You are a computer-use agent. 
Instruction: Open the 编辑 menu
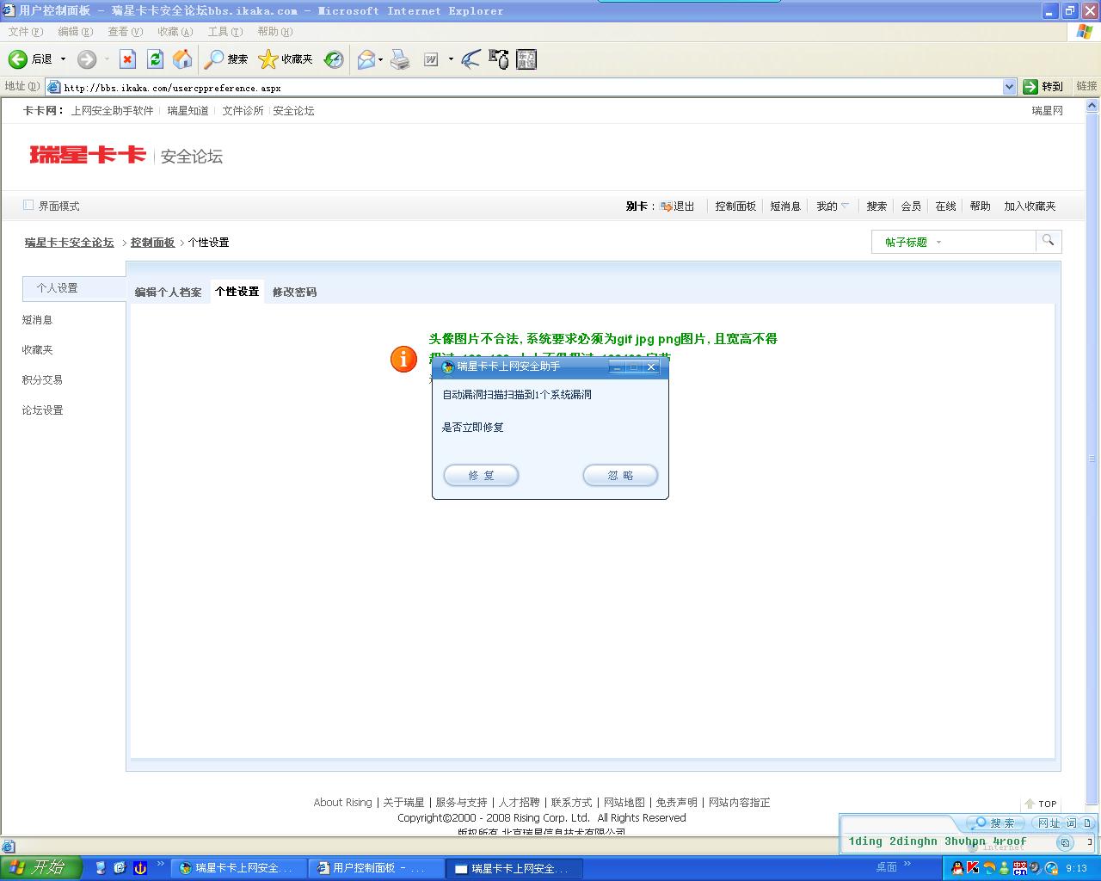75,32
